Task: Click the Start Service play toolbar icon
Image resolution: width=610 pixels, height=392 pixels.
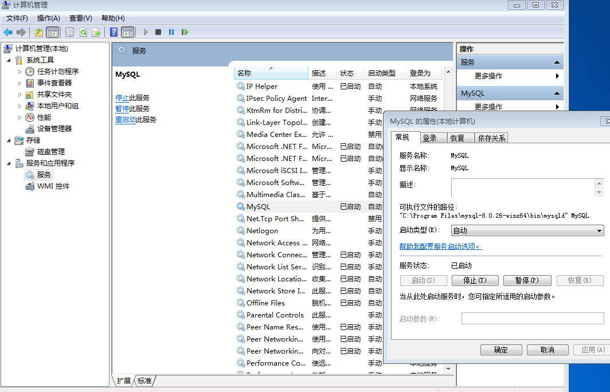Action: pyautogui.click(x=146, y=32)
